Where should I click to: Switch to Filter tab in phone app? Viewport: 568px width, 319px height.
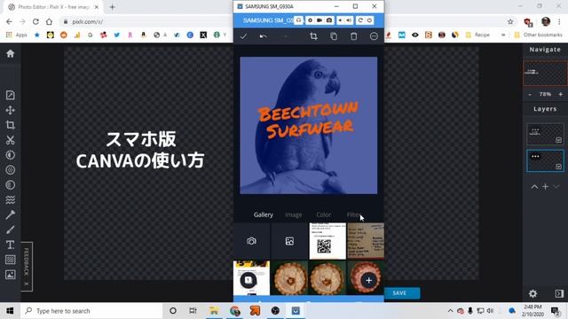click(353, 214)
